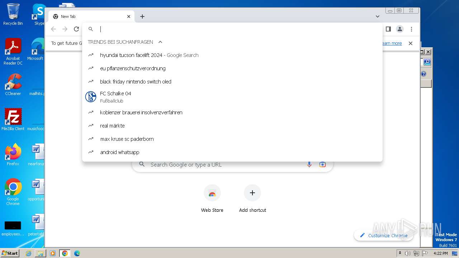
Task: Click the Chrome back arrow
Action: (53, 29)
